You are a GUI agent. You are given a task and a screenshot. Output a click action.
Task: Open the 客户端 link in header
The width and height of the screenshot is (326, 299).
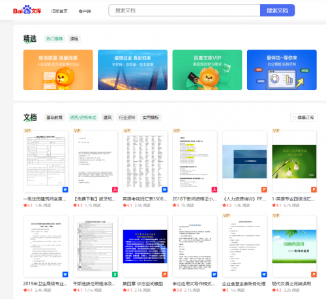[x=85, y=11]
